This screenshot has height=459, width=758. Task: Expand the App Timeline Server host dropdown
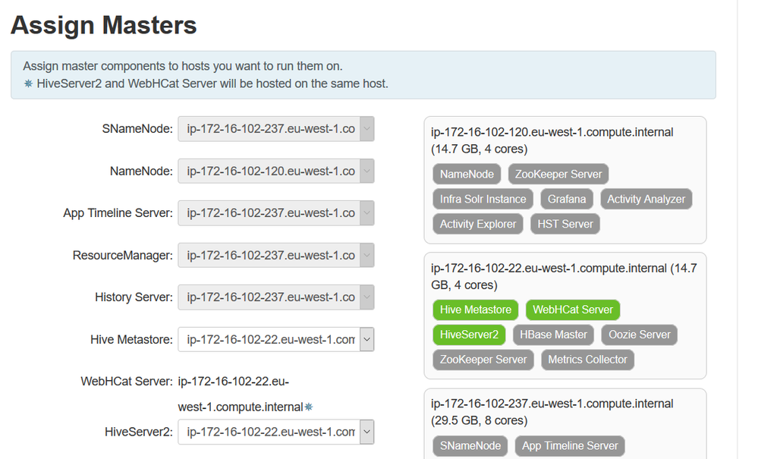click(x=276, y=213)
